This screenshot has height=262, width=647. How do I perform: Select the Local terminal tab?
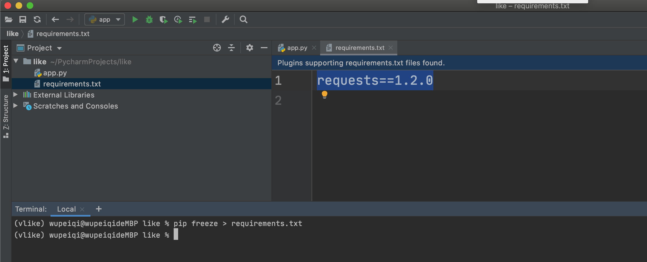coord(66,209)
